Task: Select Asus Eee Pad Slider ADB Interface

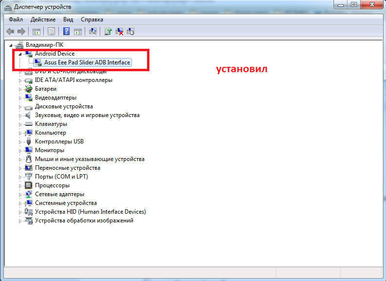Action: point(87,62)
